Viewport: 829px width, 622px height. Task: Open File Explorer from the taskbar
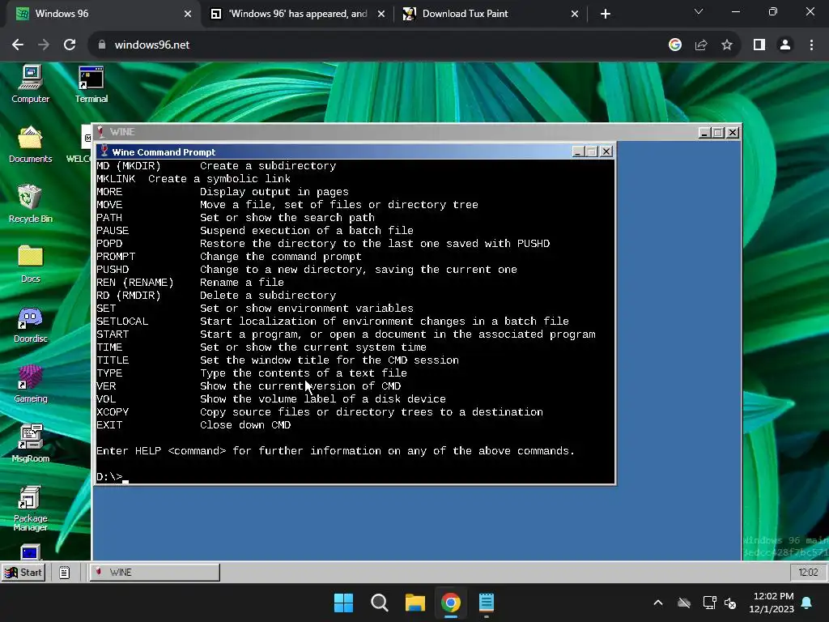[x=415, y=603]
